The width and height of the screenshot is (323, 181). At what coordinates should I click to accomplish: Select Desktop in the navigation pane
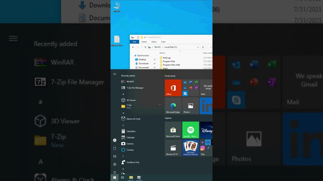(142, 60)
